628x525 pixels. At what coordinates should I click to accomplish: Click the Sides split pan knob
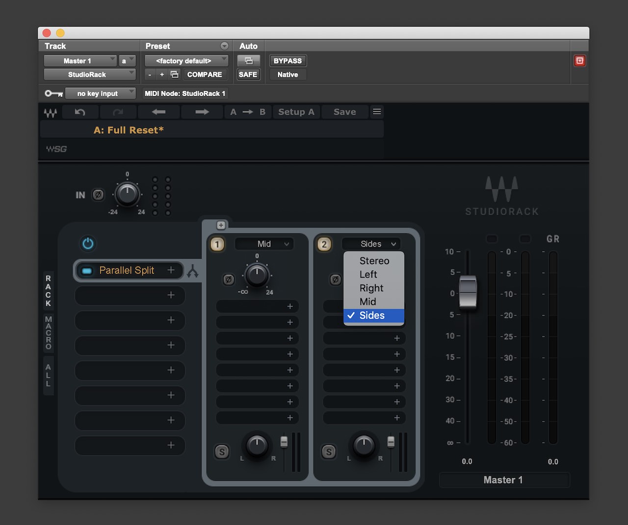pos(364,447)
